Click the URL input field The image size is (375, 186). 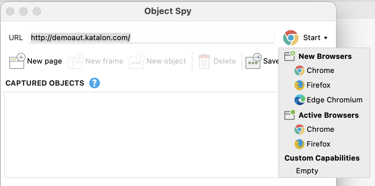(x=152, y=38)
